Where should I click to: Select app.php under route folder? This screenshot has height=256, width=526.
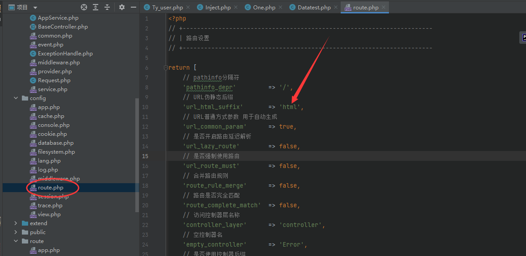pos(49,250)
